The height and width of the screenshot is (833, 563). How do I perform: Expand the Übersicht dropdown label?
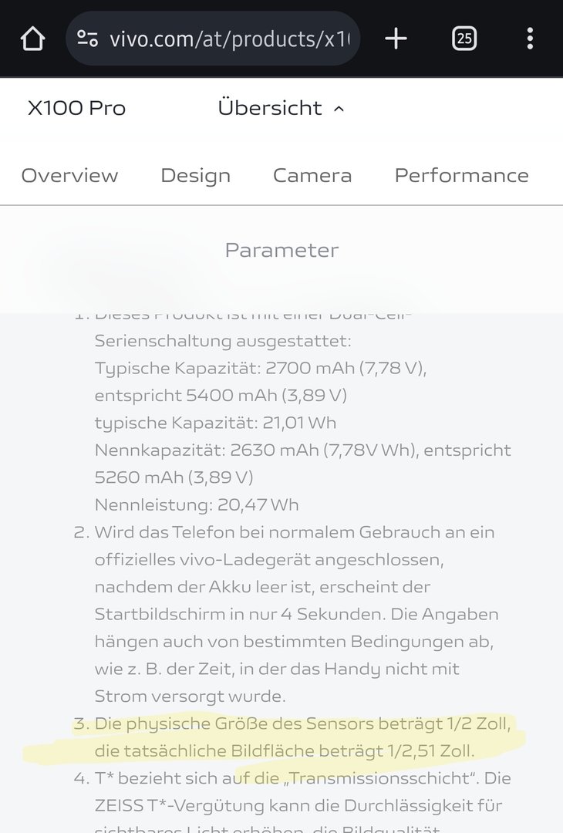[x=270, y=108]
